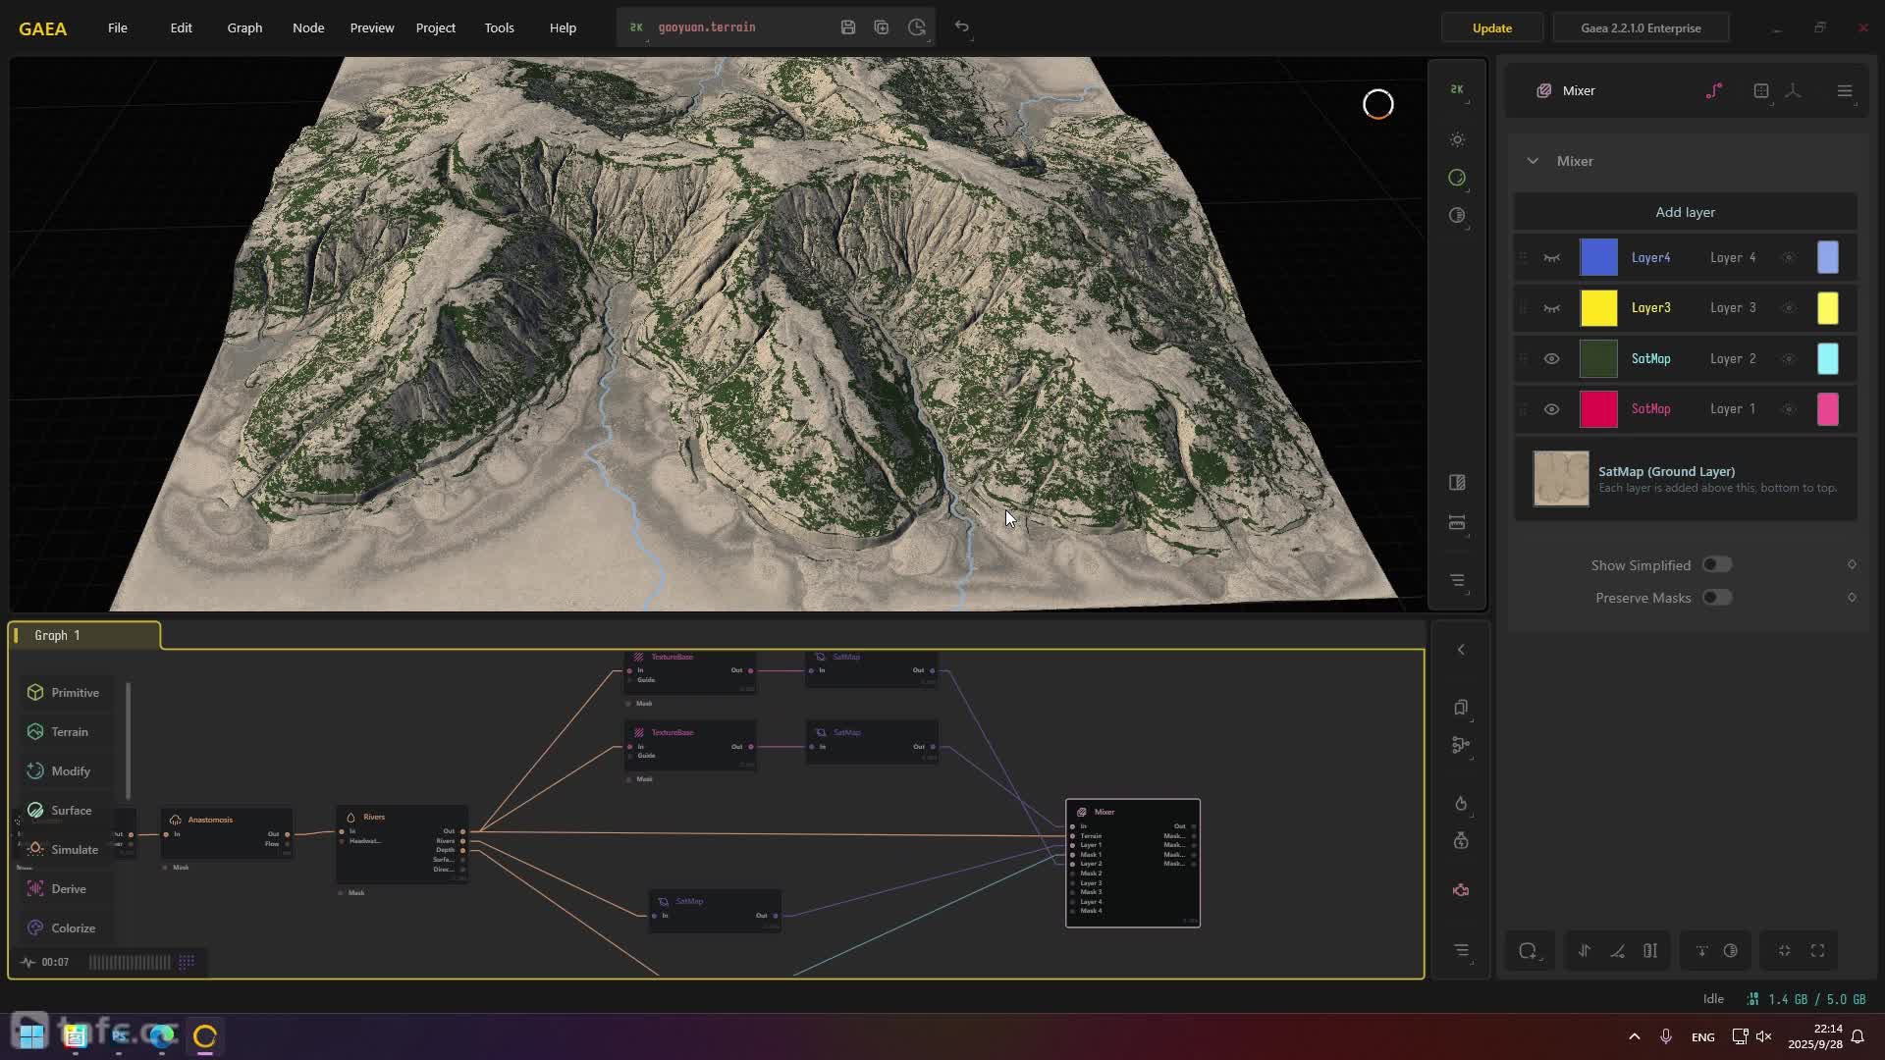Click the split view icon beside viewport
The image size is (1885, 1060).
click(1457, 483)
